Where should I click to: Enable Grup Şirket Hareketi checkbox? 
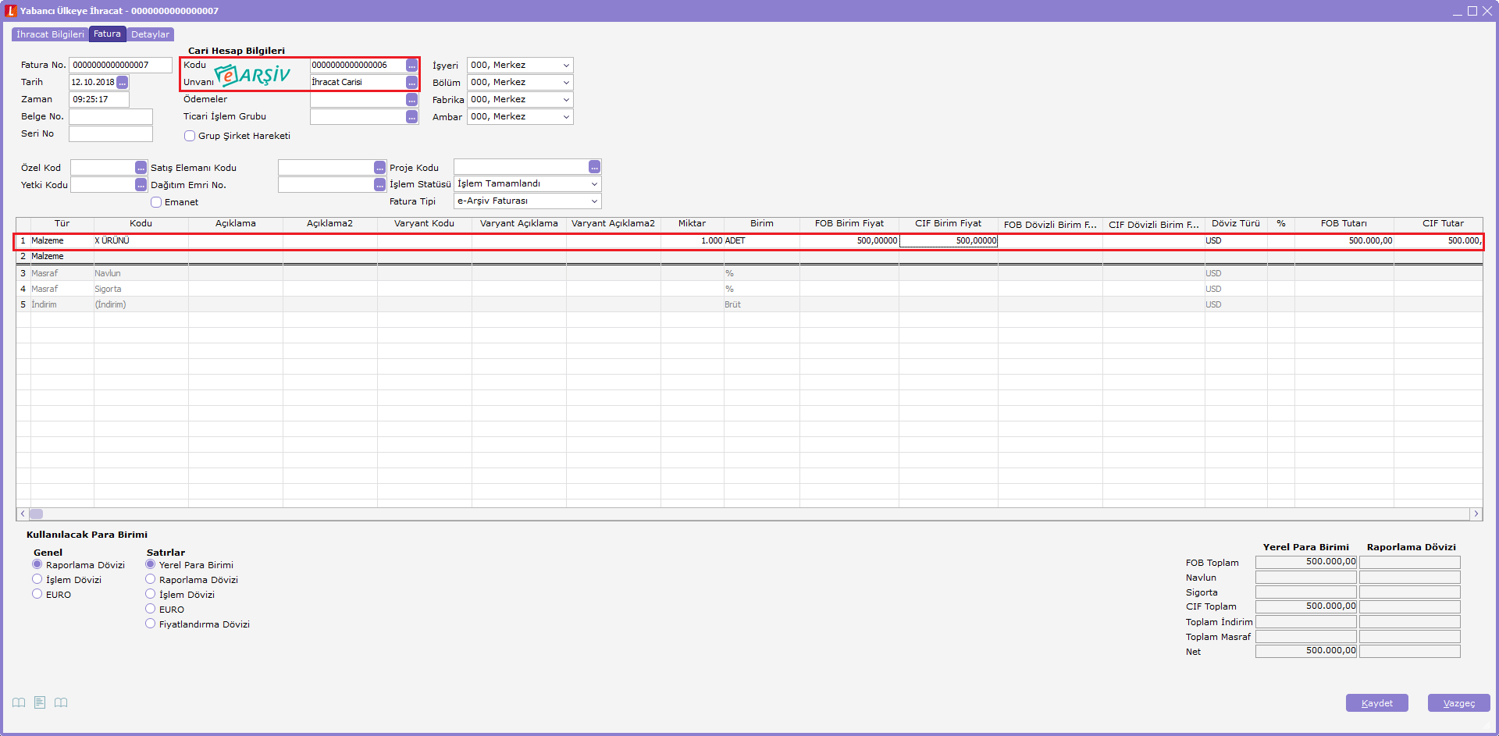coord(190,136)
